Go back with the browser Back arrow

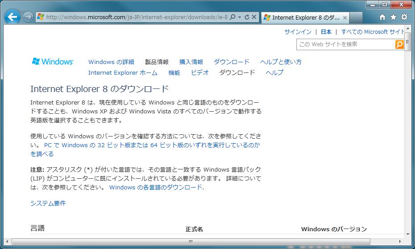pos(12,17)
